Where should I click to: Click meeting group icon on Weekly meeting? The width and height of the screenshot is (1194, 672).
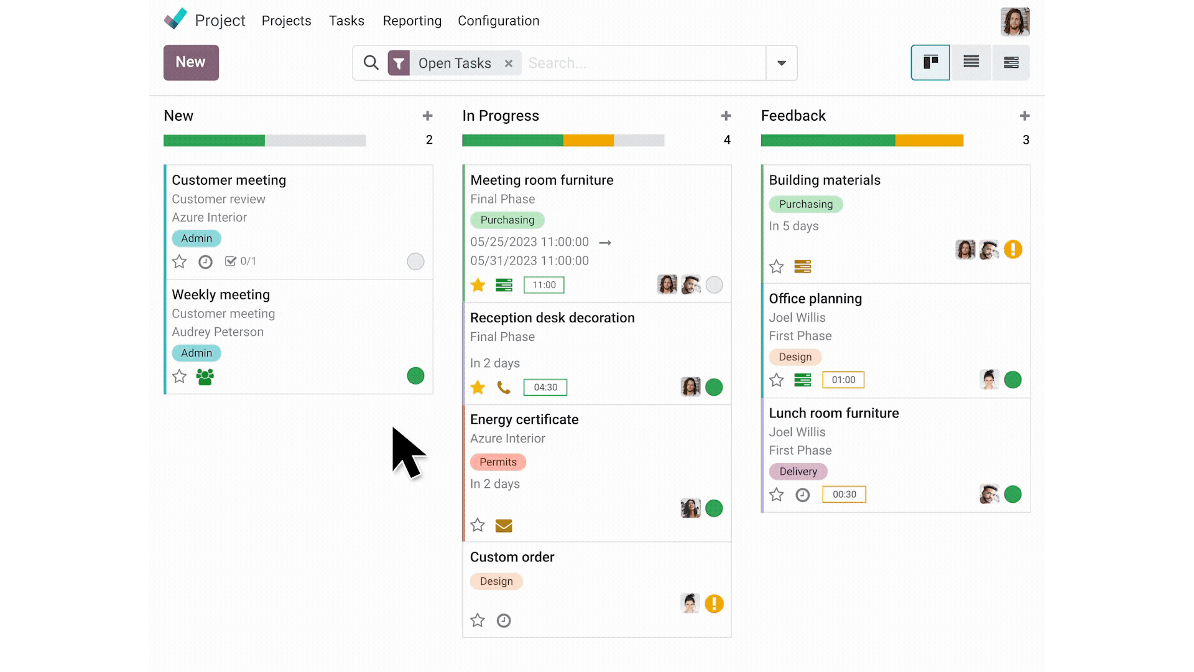point(205,376)
